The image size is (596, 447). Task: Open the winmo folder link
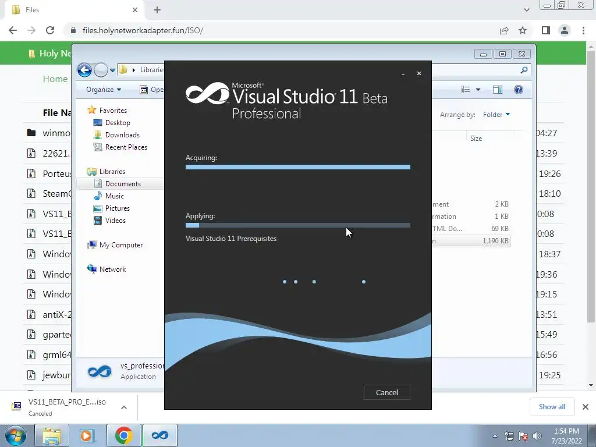(x=56, y=133)
